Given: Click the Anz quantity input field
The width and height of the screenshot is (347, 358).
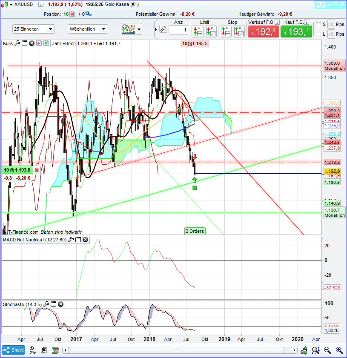Looking at the screenshot, I should click(178, 30).
